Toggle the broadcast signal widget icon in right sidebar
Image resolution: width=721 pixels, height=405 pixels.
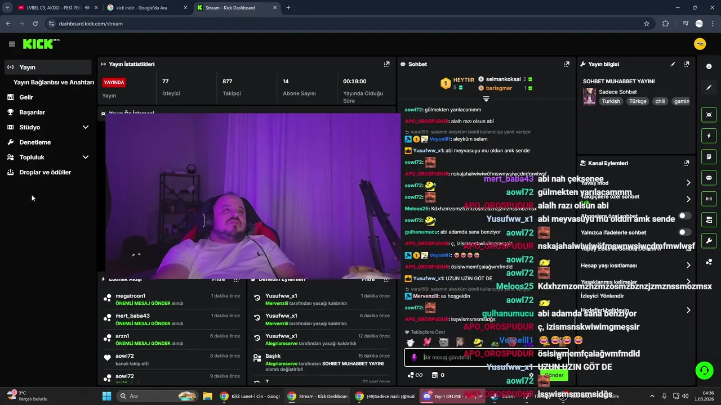[x=709, y=199]
